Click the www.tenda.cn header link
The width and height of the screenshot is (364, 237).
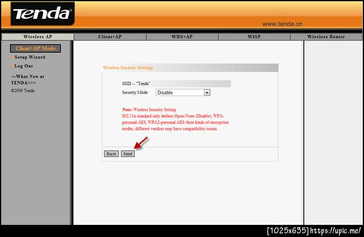coord(282,24)
